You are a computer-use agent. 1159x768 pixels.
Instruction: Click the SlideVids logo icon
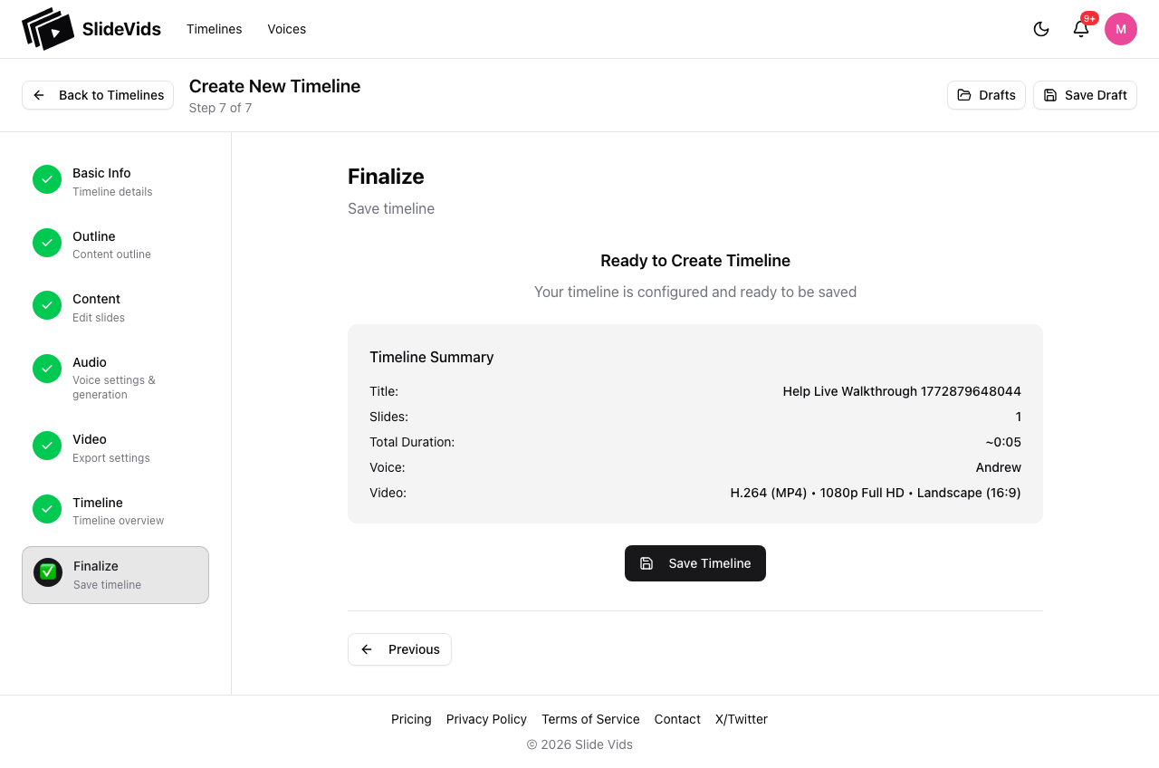click(47, 29)
